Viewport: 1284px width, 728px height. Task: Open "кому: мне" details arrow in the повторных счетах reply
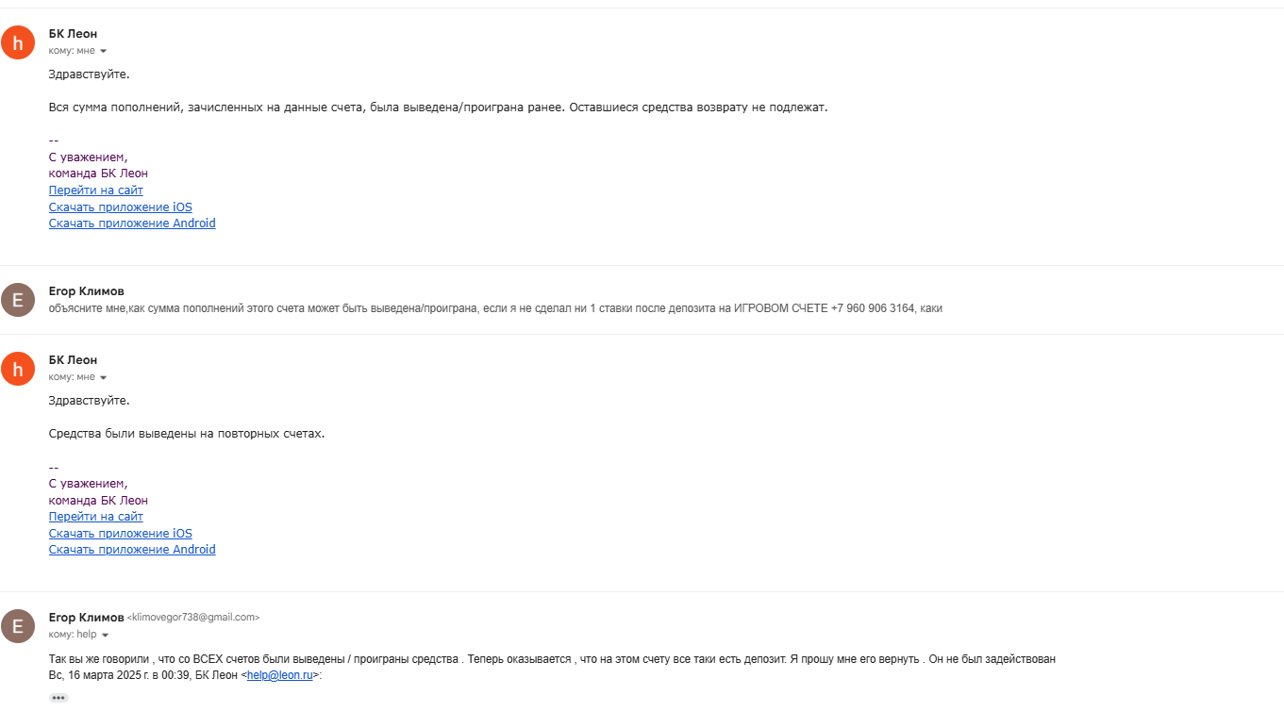[x=104, y=377]
